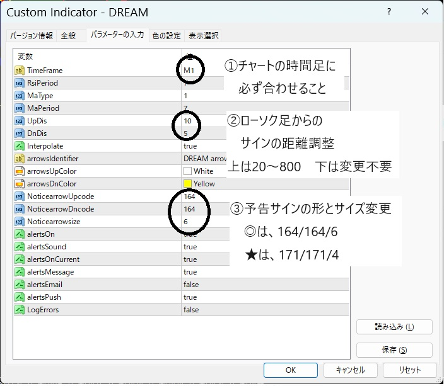Open the 色の設定 tab
This screenshot has width=444, height=386.
[166, 36]
